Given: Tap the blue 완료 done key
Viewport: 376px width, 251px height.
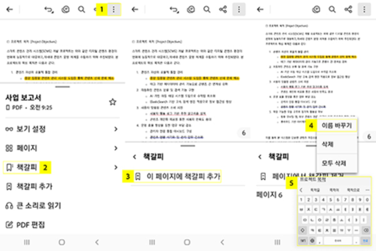Looking at the screenshot, I should click(x=365, y=240).
